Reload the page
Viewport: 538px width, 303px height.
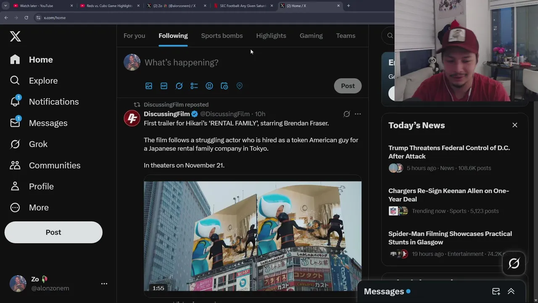tap(26, 18)
